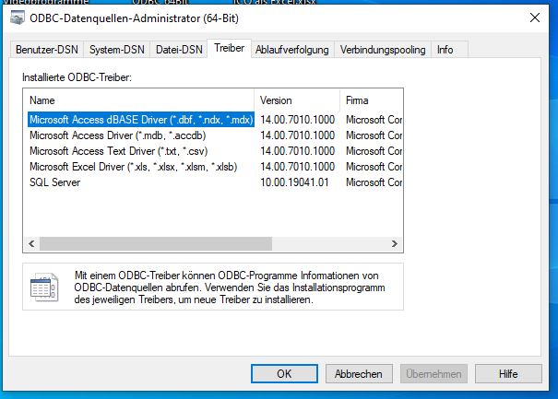Image resolution: width=558 pixels, height=399 pixels.
Task: Click the right arrow of driver list scrollbar
Action: pos(395,243)
